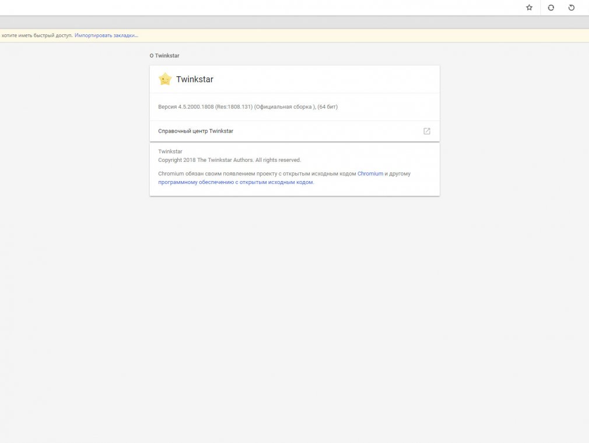Open the программному обеспечению с открытым исходным кодом link
The width and height of the screenshot is (589, 443).
(236, 182)
